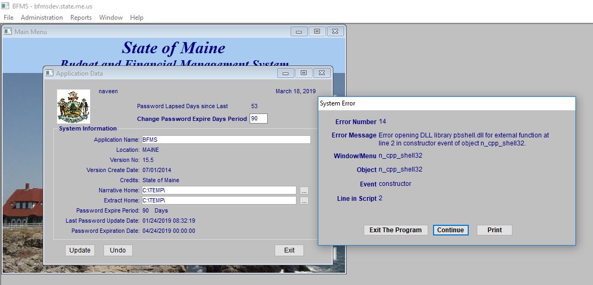Click the BFMS application icon in title bar
The height and width of the screenshot is (285, 593).
point(5,5)
